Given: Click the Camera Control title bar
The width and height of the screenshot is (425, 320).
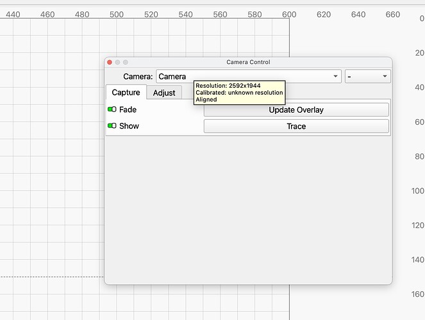Looking at the screenshot, I should 248,62.
